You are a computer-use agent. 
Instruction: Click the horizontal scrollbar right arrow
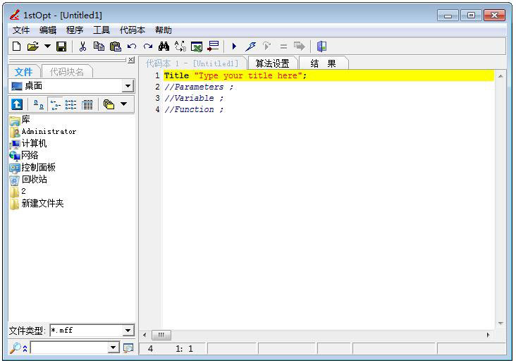488,335
